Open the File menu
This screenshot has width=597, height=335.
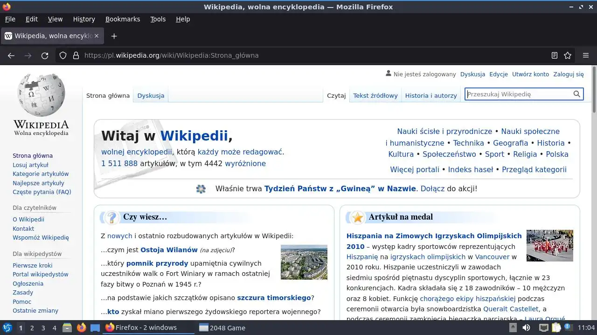pos(10,19)
